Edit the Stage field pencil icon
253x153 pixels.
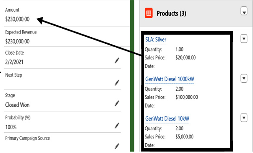point(117,103)
